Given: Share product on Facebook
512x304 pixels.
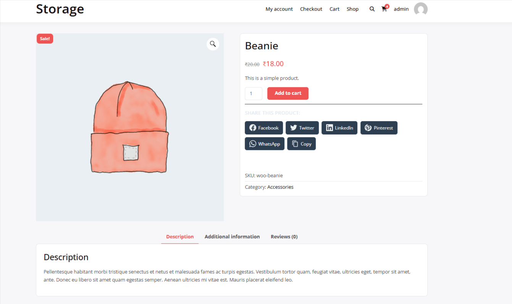Looking at the screenshot, I should [x=263, y=128].
